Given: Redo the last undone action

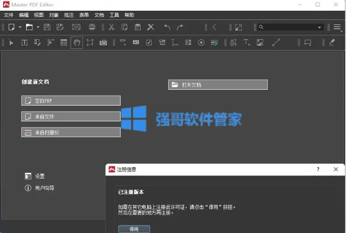Looking at the screenshot, I should coord(180,27).
